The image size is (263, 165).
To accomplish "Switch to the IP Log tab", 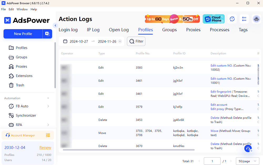I will [x=93, y=30].
